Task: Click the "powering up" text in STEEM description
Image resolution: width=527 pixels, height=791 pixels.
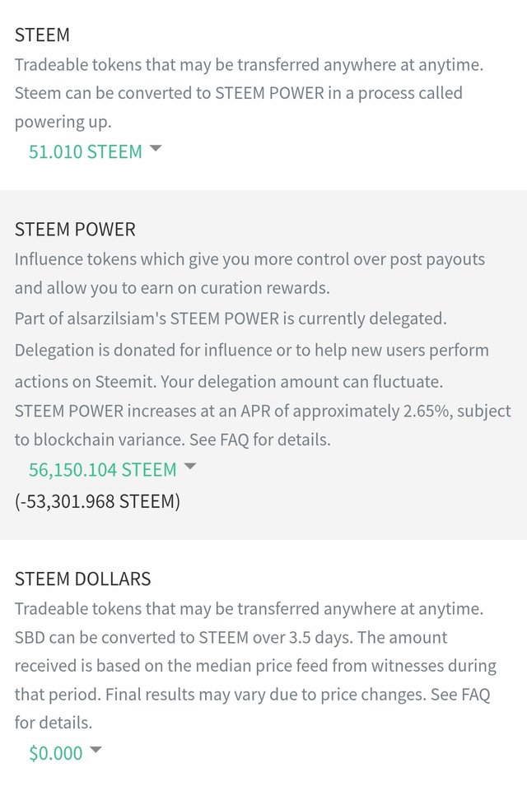Action: click(63, 122)
